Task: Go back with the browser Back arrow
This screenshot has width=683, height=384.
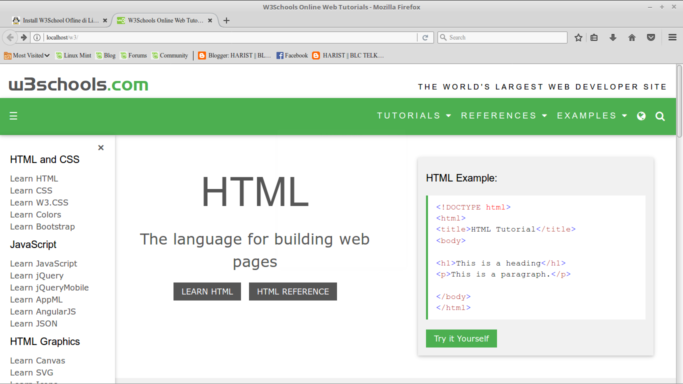Action: point(10,37)
